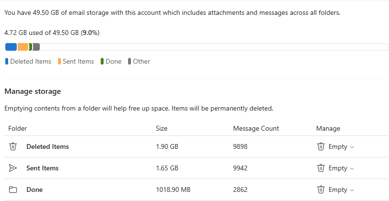Empty the Done folder
Viewport: 389px width, 201px height.
[x=335, y=190]
